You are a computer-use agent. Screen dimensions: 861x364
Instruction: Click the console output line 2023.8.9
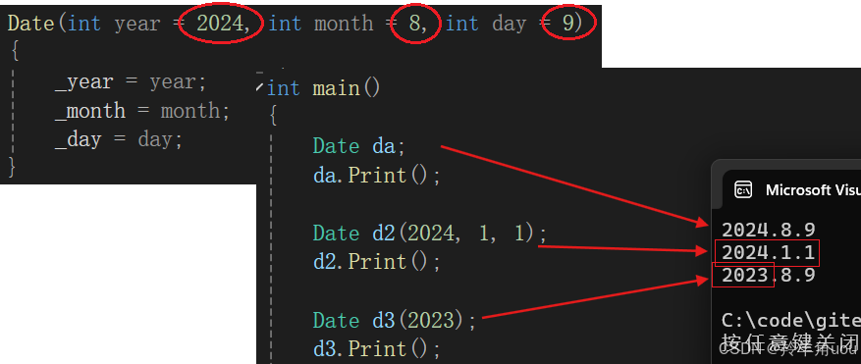(768, 275)
